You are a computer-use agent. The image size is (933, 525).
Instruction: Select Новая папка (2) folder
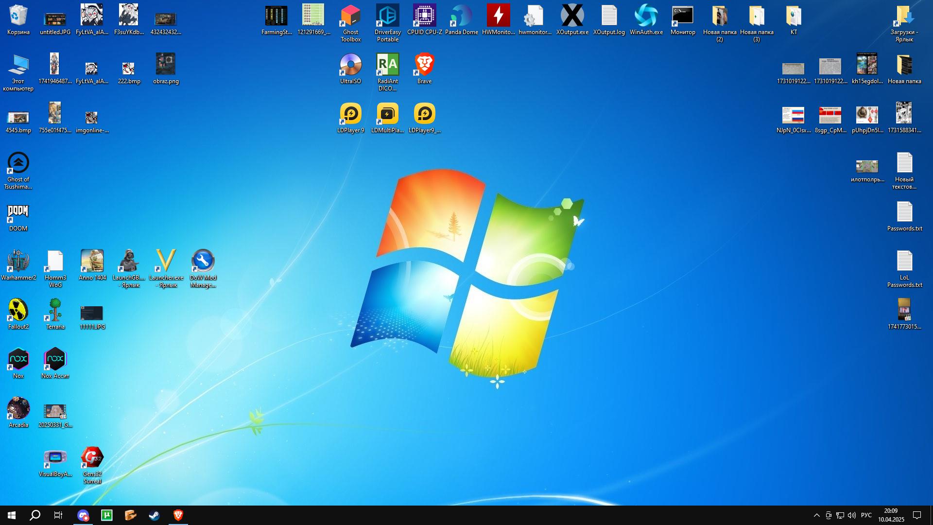tap(720, 23)
